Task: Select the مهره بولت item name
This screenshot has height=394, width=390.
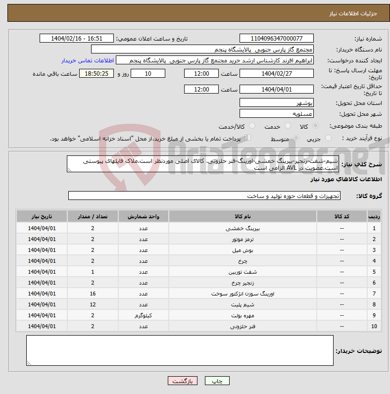Action: [x=243, y=316]
